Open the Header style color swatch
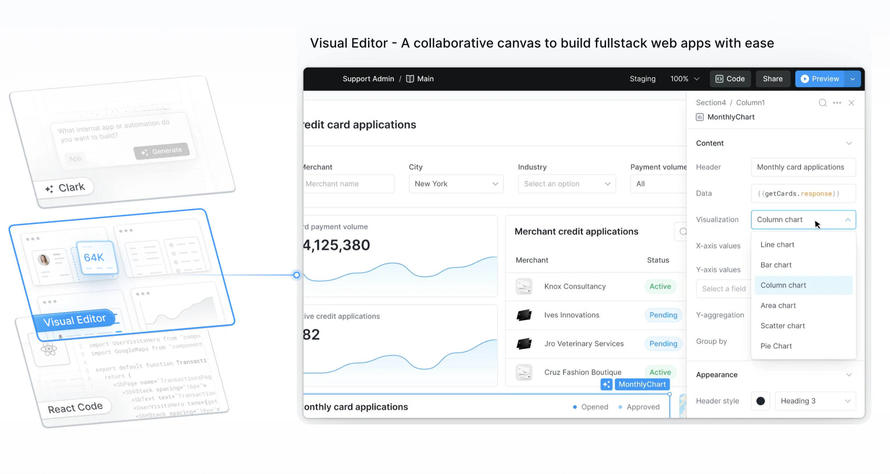This screenshot has height=474, width=890. [761, 401]
